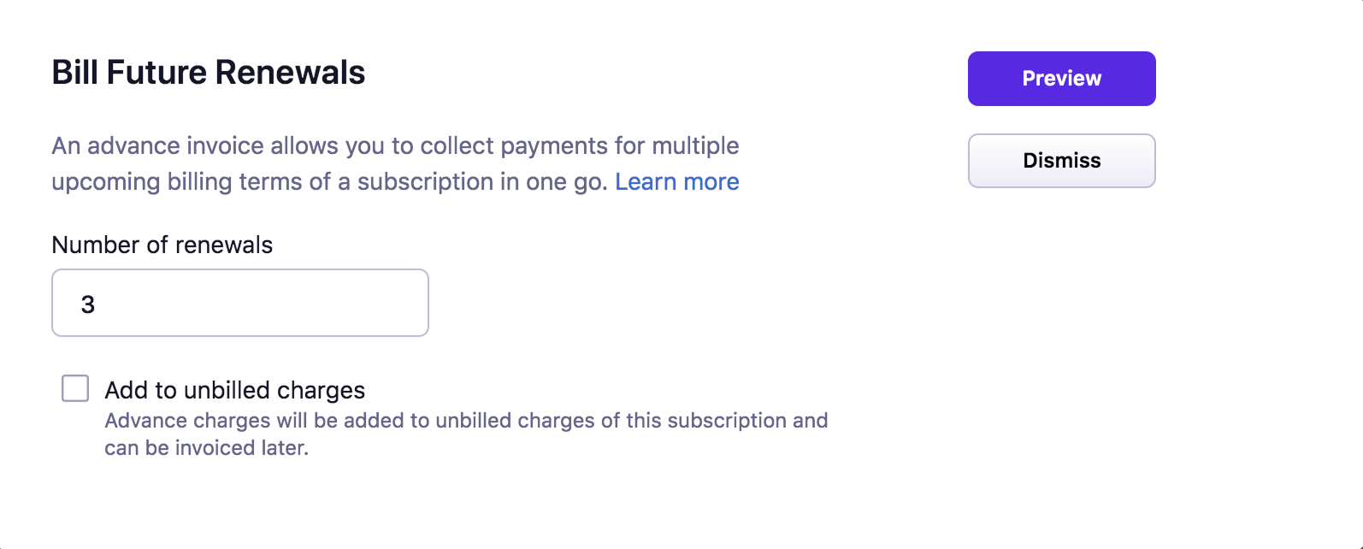Dismiss the Bill Future Renewals dialog
The height and width of the screenshot is (549, 1363).
1061,161
